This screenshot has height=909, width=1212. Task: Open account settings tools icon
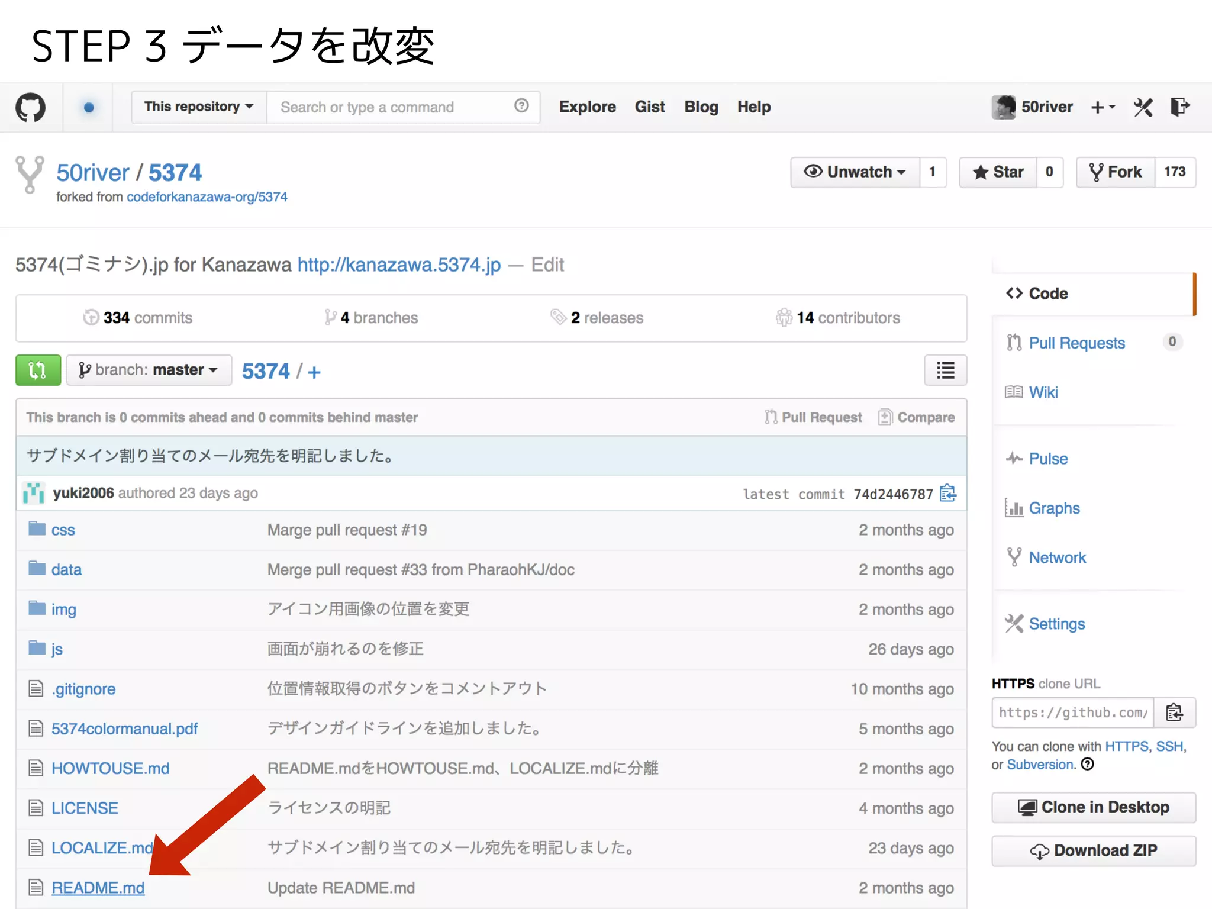1143,107
